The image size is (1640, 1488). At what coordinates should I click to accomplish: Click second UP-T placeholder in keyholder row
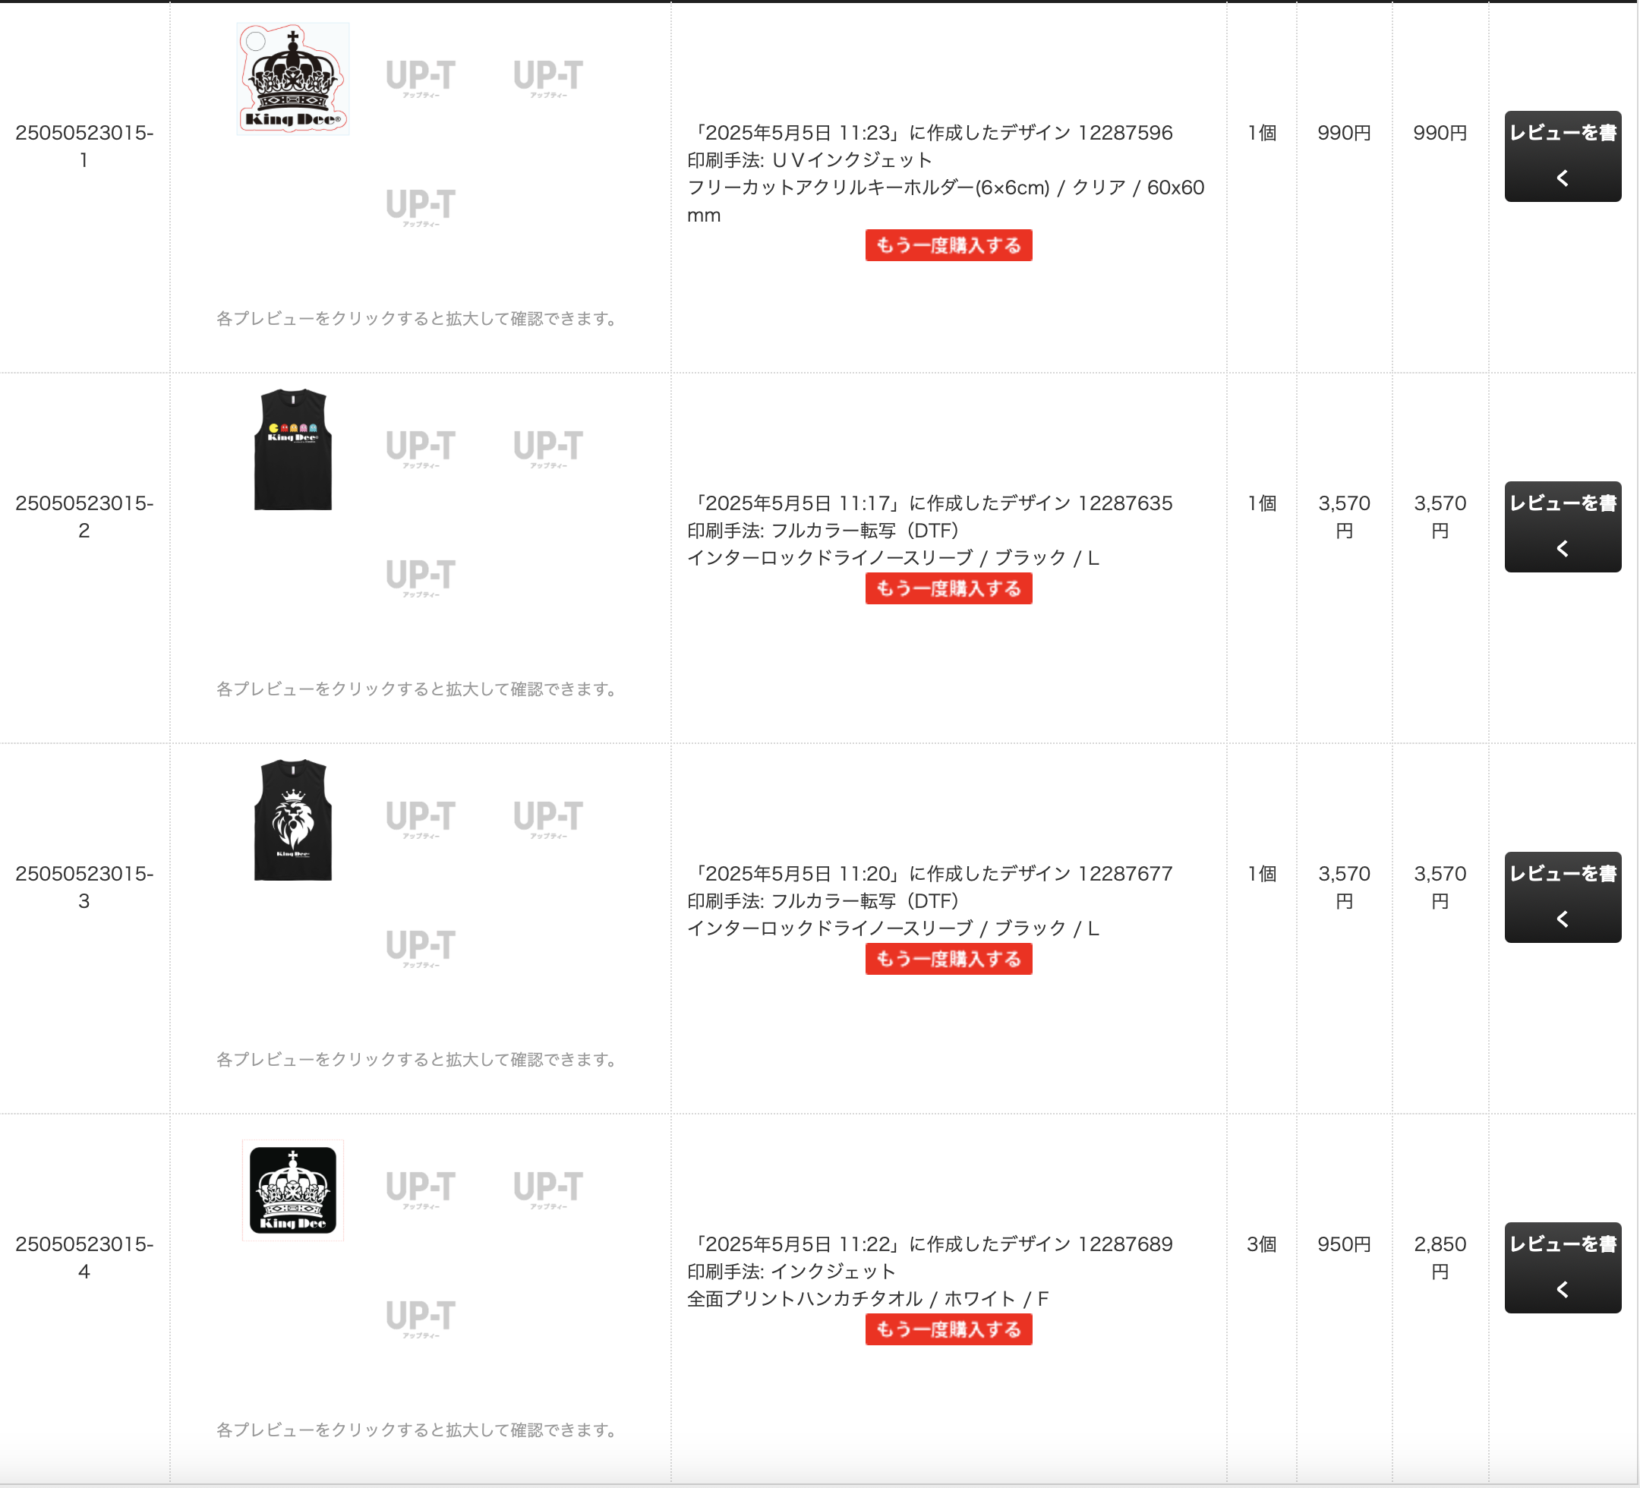[x=421, y=78]
